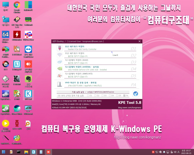
Task: Launch CrystalDisk icon with magnifier
Action: point(5,95)
